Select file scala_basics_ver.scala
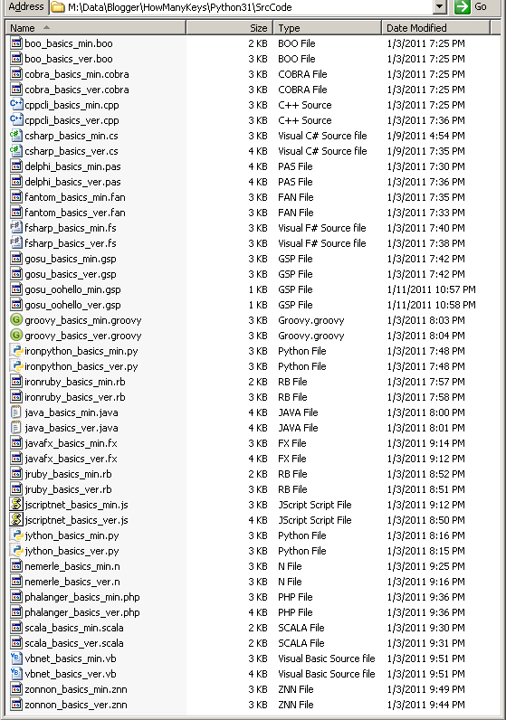The image size is (506, 720). (74, 643)
